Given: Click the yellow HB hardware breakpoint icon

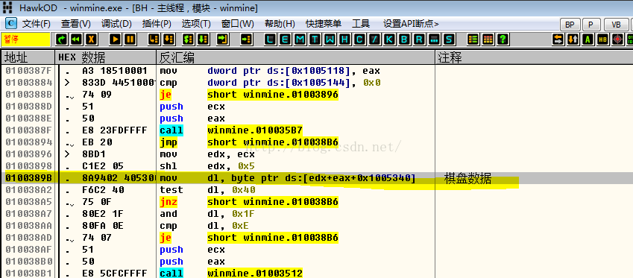Looking at the screenshot, I should (602, 40).
